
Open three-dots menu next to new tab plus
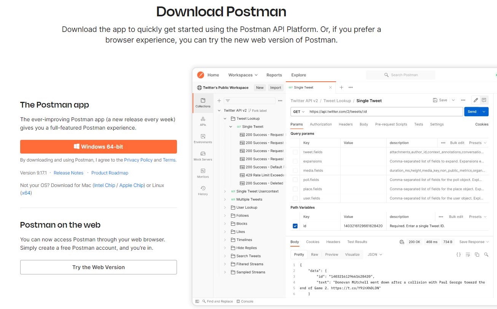(x=350, y=87)
